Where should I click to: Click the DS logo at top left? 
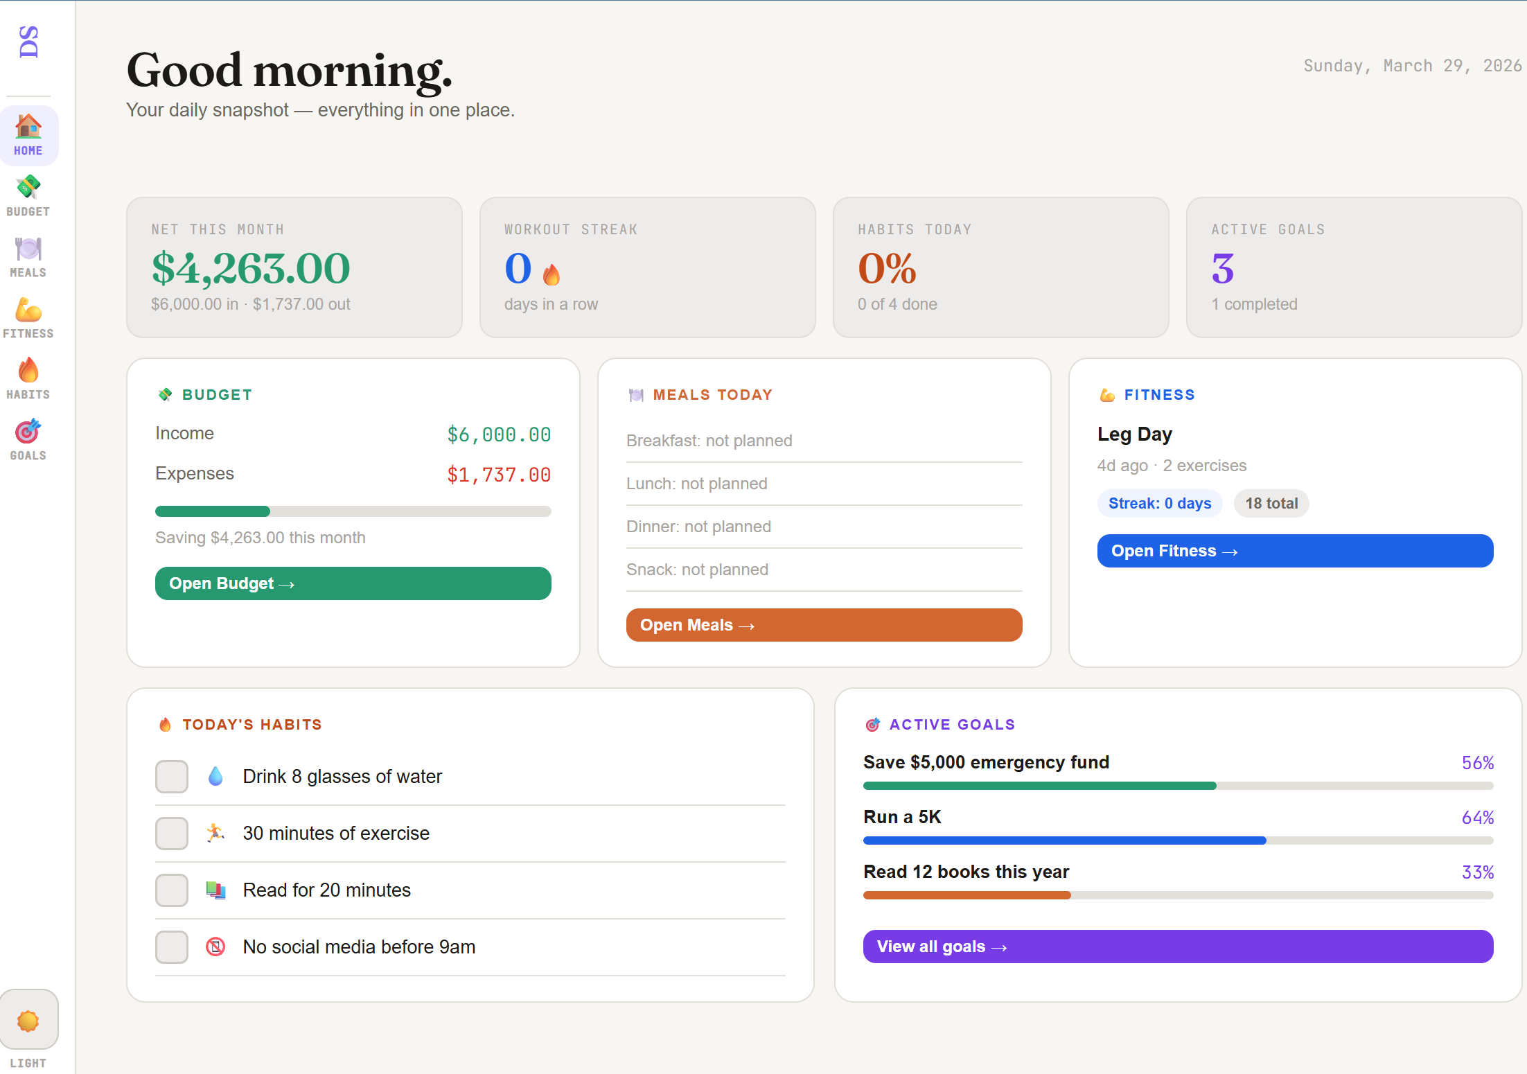pyautogui.click(x=28, y=40)
